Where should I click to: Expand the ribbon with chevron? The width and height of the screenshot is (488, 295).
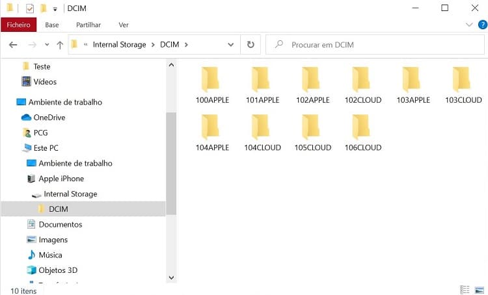(469, 25)
